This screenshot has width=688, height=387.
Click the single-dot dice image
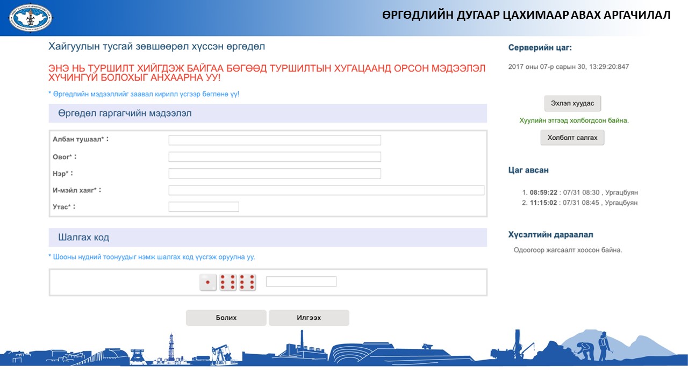(208, 282)
